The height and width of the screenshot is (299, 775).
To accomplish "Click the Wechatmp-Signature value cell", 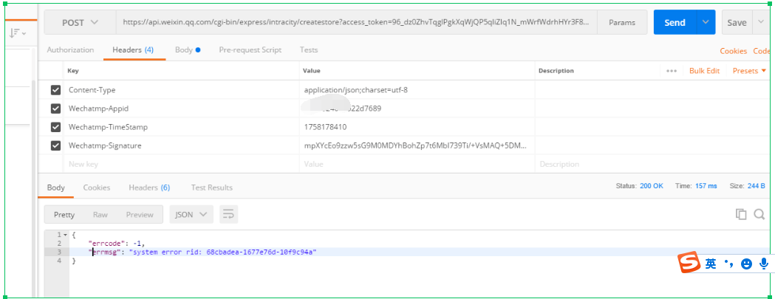I will click(x=417, y=145).
